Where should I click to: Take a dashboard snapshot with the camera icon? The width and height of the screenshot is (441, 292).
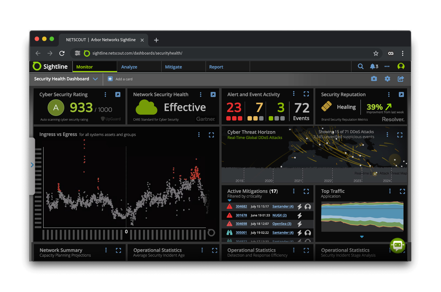tap(374, 79)
